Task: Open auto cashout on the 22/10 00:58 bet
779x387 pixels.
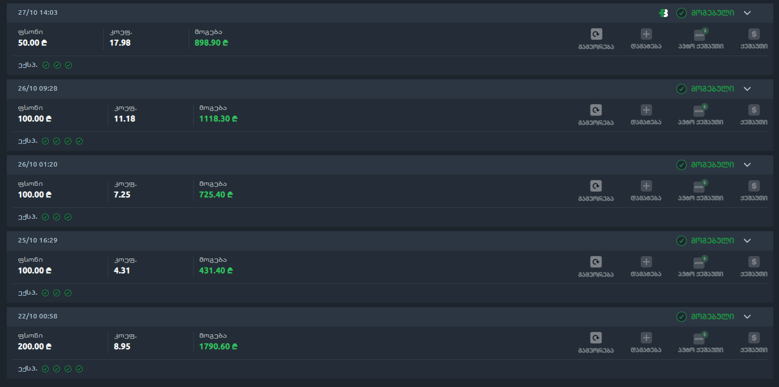Action: click(x=700, y=338)
